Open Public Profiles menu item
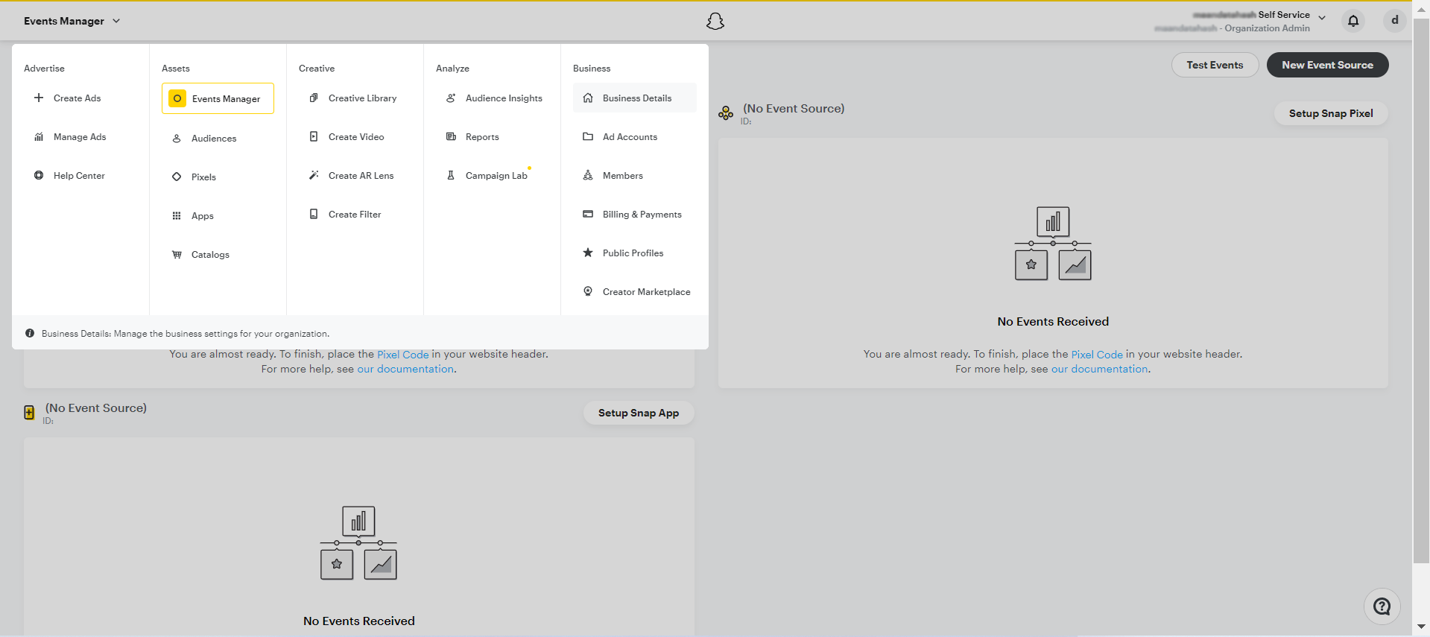 [635, 253]
